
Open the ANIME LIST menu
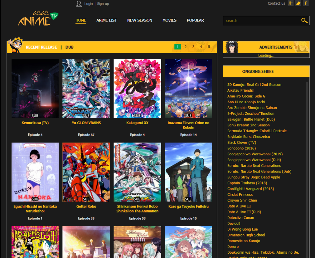(106, 20)
